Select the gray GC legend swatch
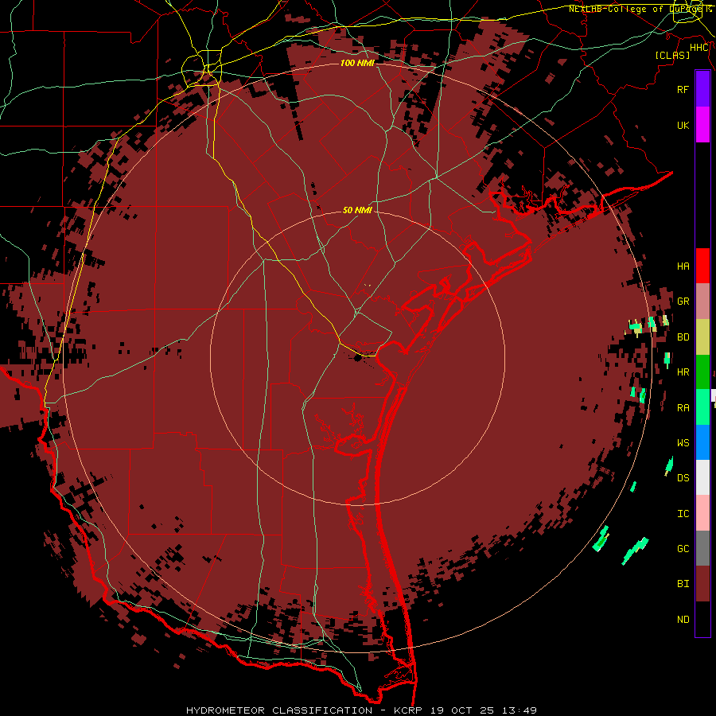Viewport: 716px width, 716px height. [x=702, y=548]
